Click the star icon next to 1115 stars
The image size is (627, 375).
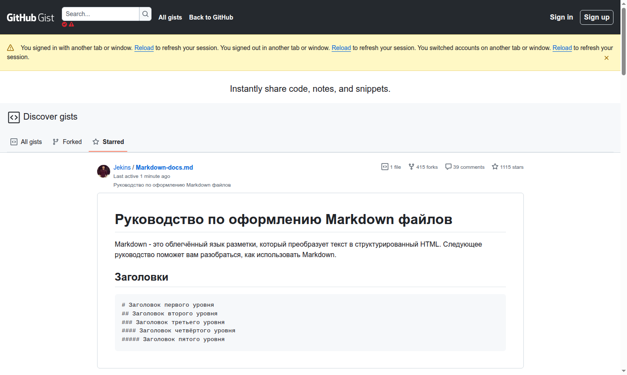[495, 166]
